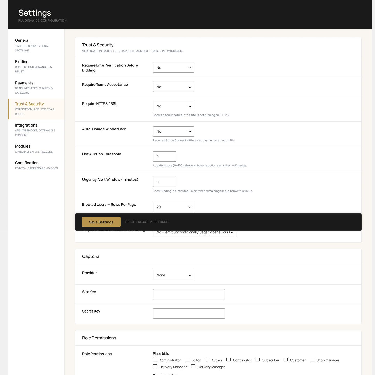This screenshot has width=375, height=375.
Task: Tick the Shop manager checkbox
Action: click(312, 360)
